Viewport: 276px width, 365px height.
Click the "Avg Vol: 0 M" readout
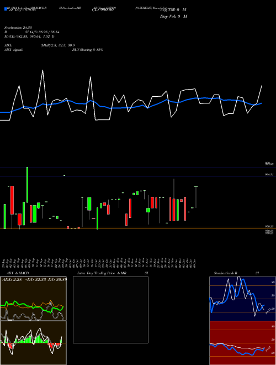pos(173,10)
